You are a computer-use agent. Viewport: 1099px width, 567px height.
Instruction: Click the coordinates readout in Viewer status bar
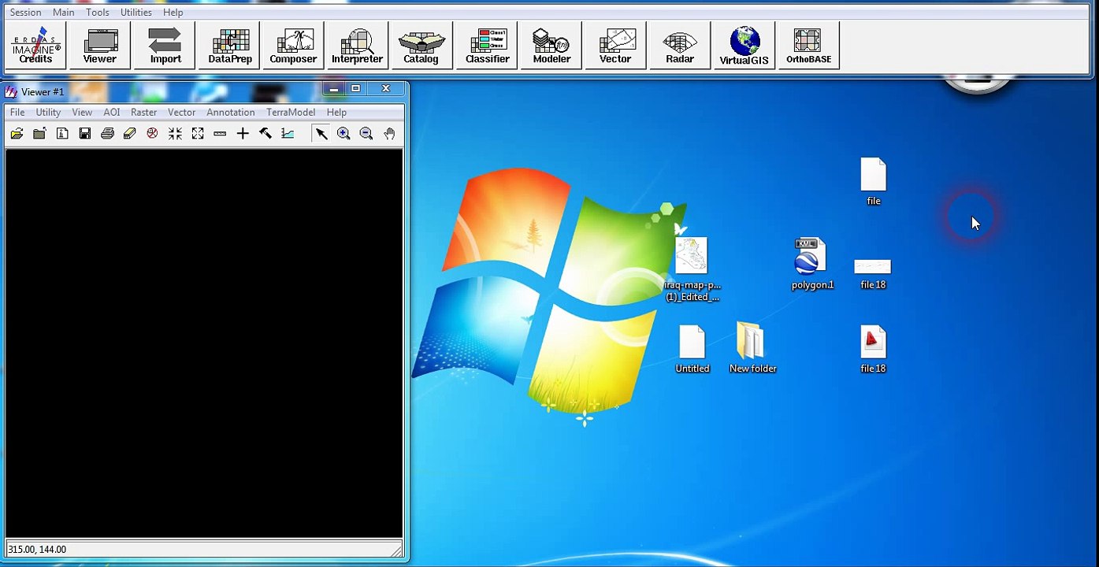pyautogui.click(x=37, y=550)
